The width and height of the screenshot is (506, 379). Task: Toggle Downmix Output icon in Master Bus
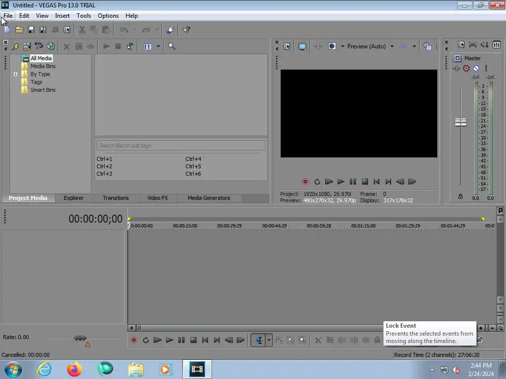473,44
